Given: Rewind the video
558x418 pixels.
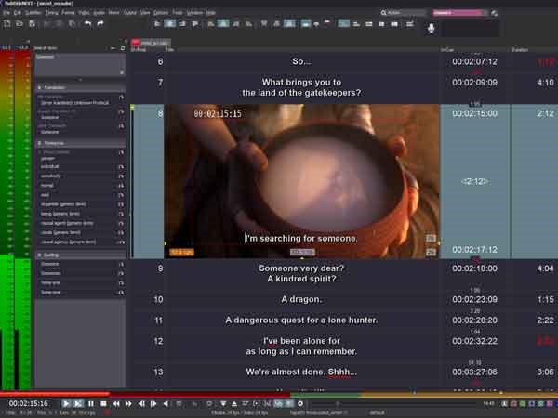Looking at the screenshot, I should [x=116, y=404].
